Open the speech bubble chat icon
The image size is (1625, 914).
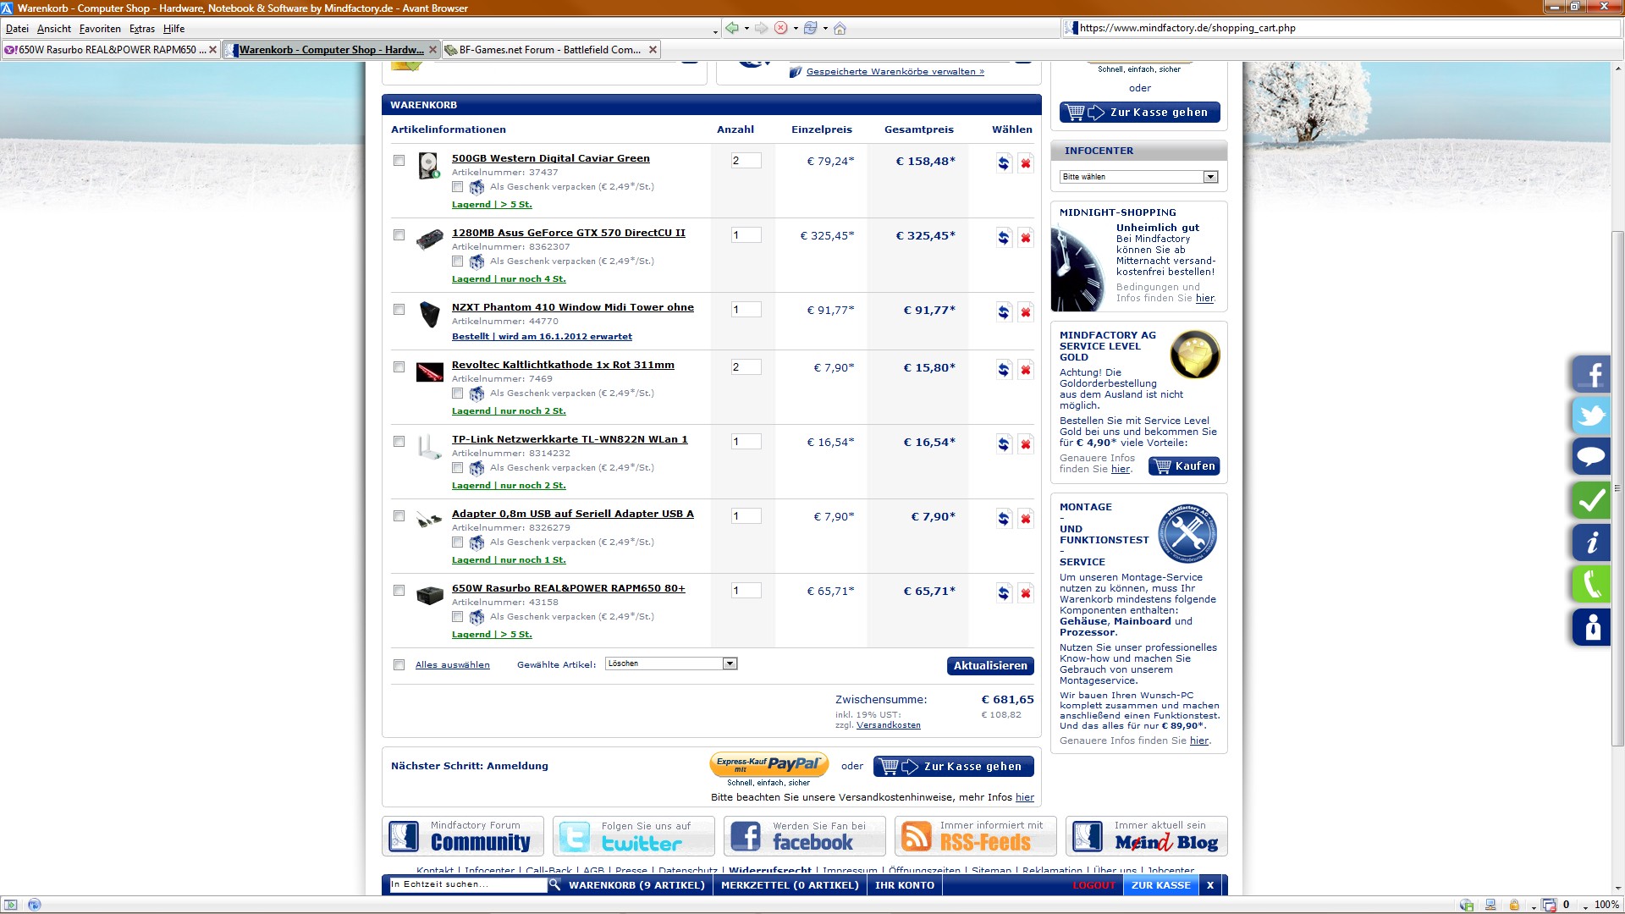[1592, 458]
